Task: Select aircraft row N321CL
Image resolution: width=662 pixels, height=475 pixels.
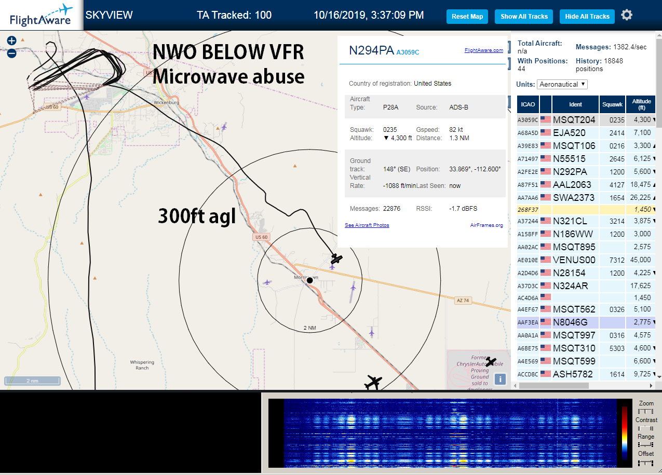Action: (x=587, y=221)
